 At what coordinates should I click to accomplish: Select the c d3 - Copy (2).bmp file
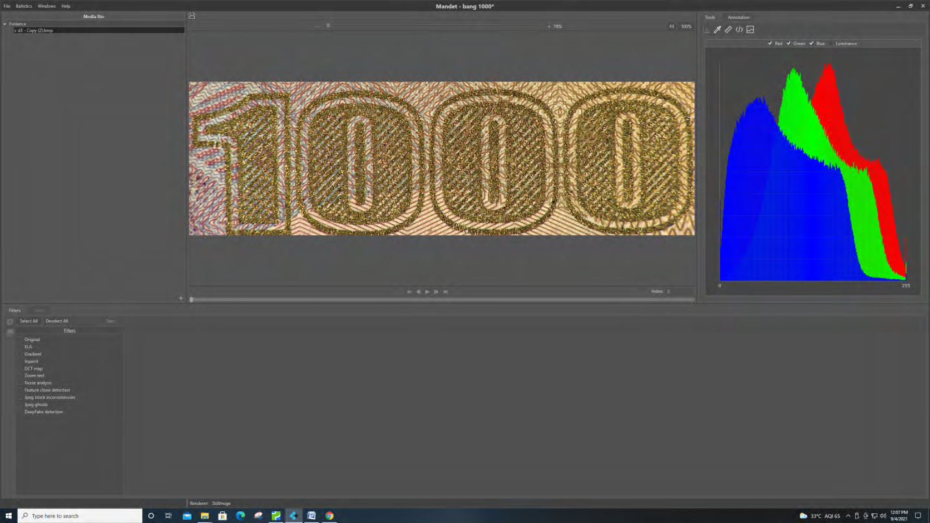tap(99, 31)
